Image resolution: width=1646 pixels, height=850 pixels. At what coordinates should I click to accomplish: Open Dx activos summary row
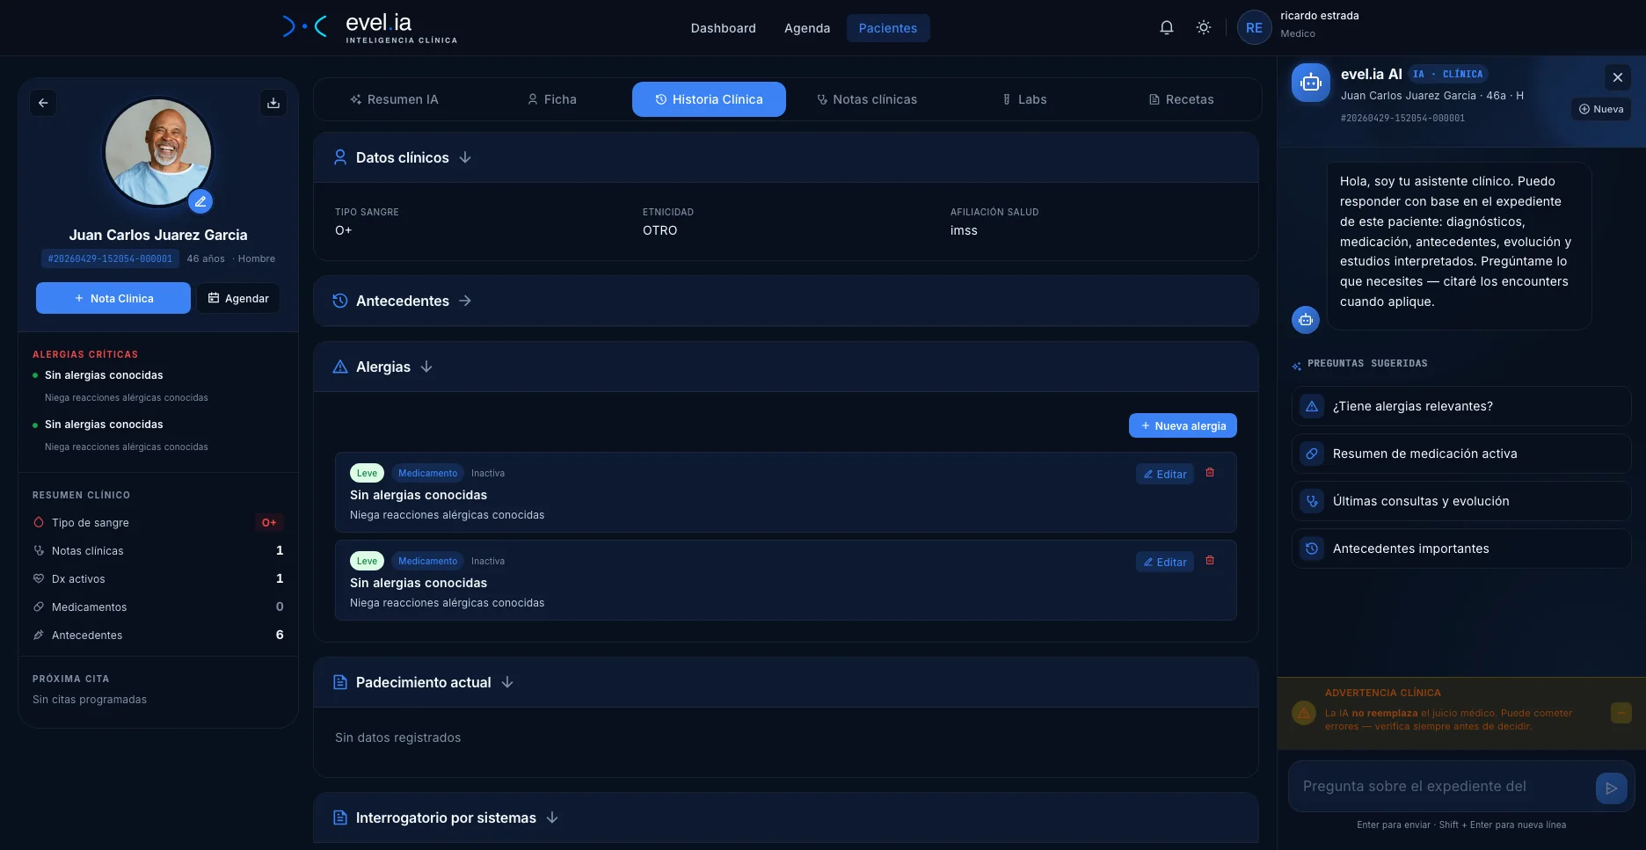pos(158,578)
